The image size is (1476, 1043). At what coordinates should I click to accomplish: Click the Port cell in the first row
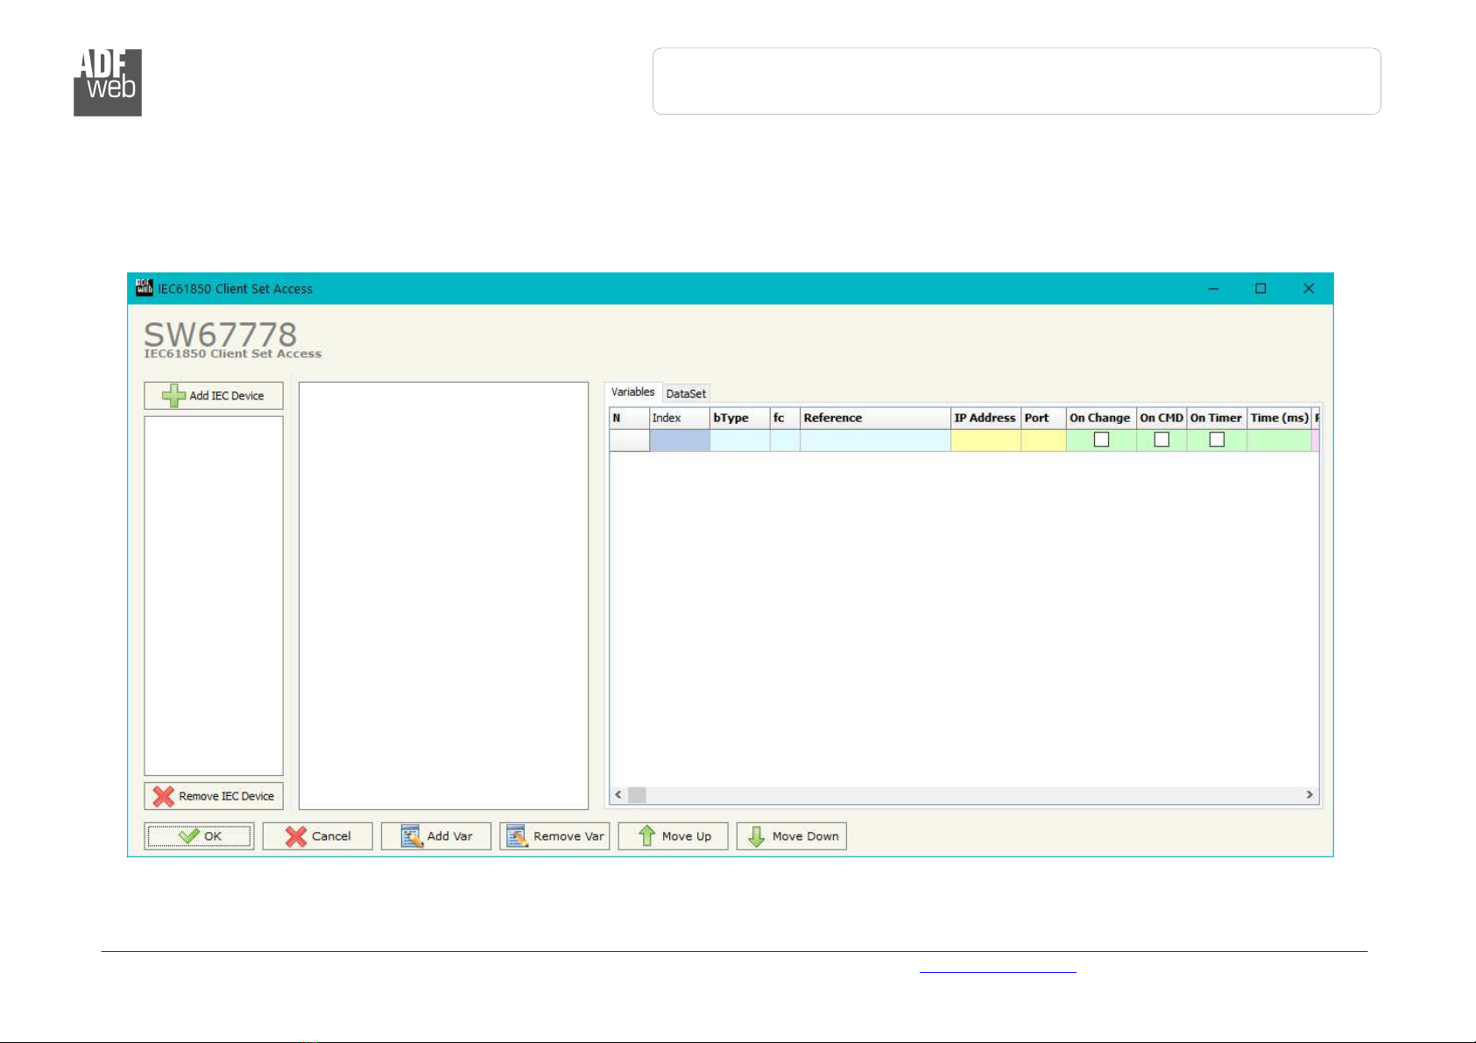(x=1044, y=440)
